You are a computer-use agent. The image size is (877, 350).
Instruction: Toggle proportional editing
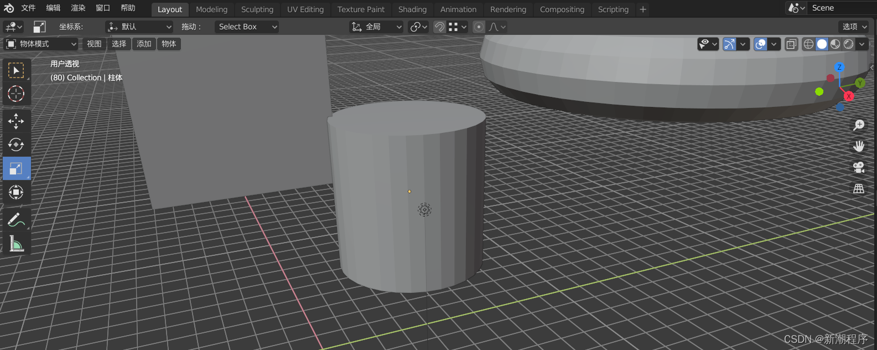pyautogui.click(x=479, y=27)
